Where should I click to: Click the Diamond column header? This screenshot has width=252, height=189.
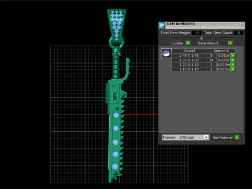tap(221, 51)
